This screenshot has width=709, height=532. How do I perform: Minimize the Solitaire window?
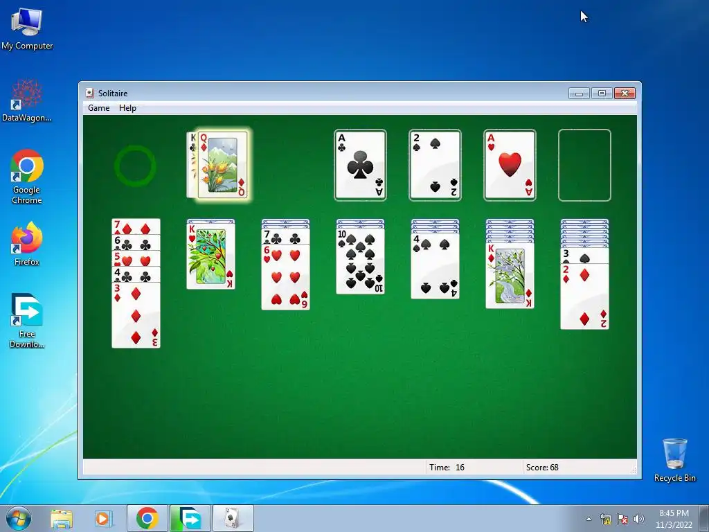point(579,94)
